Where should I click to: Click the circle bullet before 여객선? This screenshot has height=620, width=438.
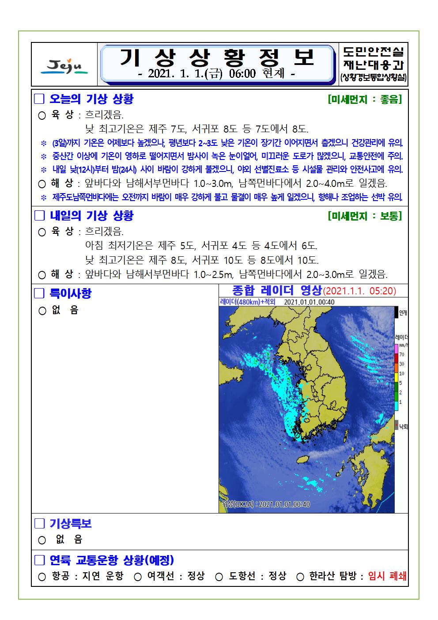pos(138,577)
